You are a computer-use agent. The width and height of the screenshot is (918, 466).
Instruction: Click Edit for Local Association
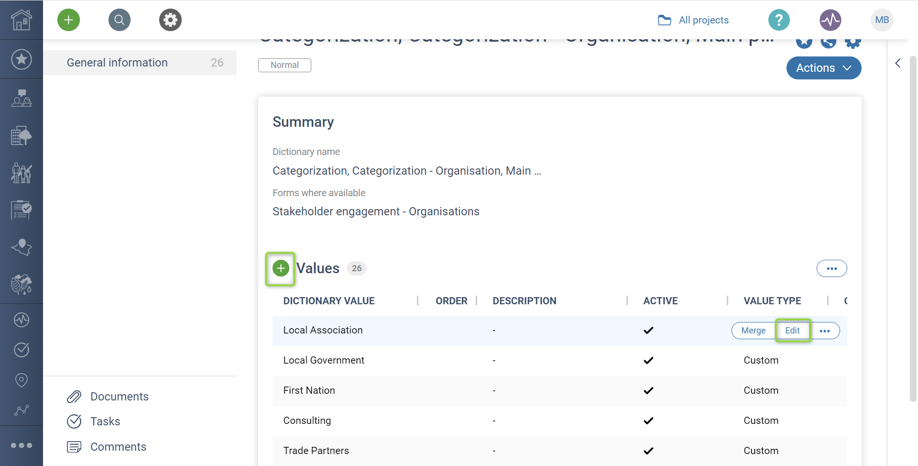click(792, 331)
